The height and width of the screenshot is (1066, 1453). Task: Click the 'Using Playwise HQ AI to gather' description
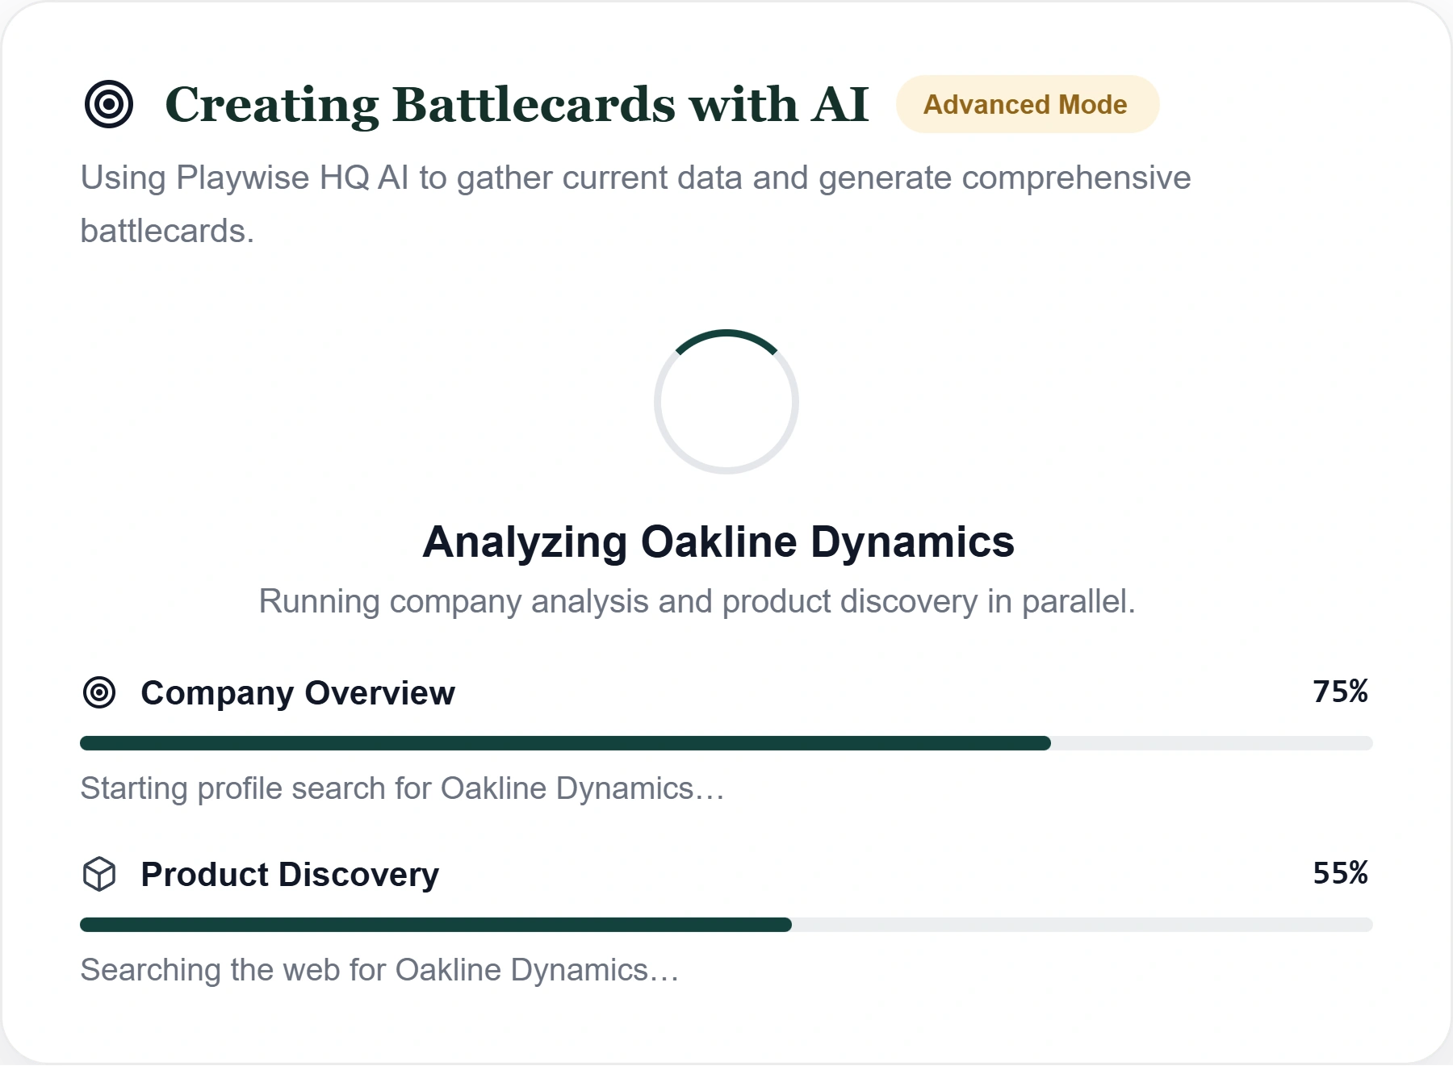coord(635,204)
